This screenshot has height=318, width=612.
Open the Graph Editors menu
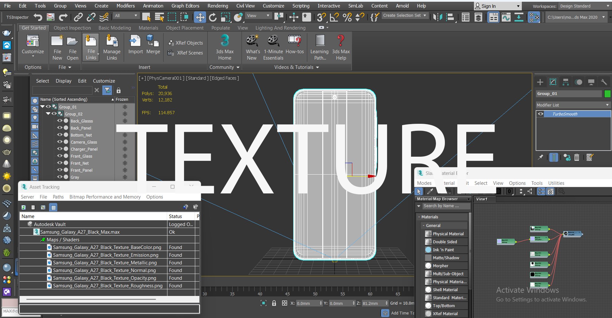185,6
